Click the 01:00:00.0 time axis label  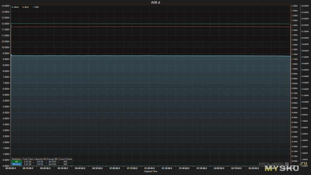pyautogui.click(x=115, y=168)
